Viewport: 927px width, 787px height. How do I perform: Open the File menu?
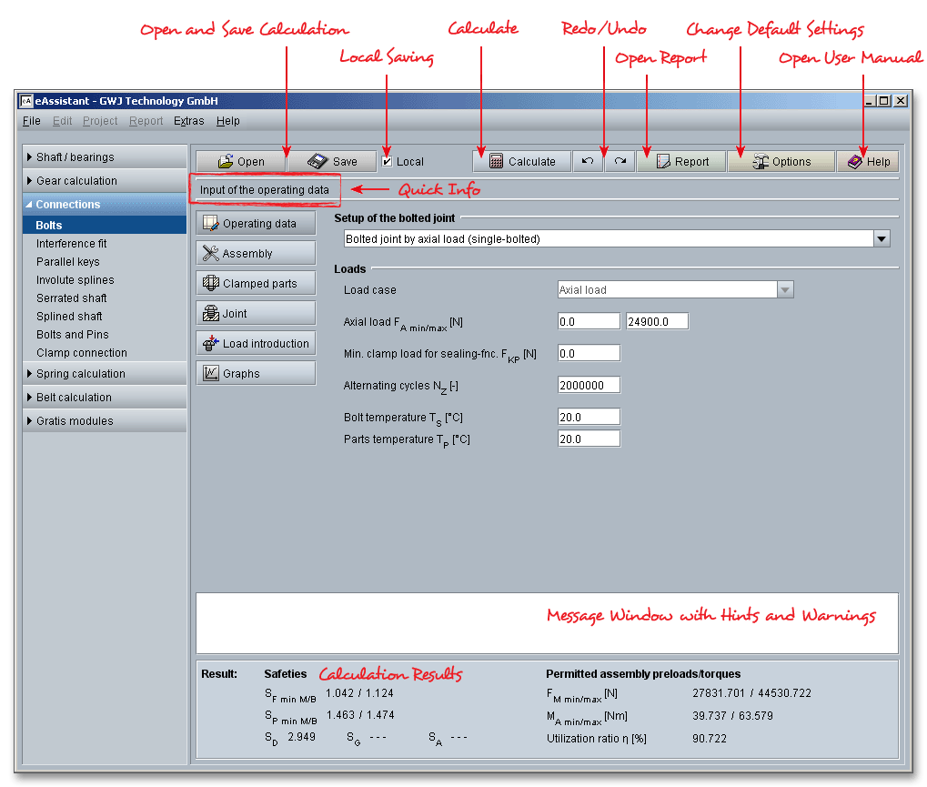(x=31, y=121)
